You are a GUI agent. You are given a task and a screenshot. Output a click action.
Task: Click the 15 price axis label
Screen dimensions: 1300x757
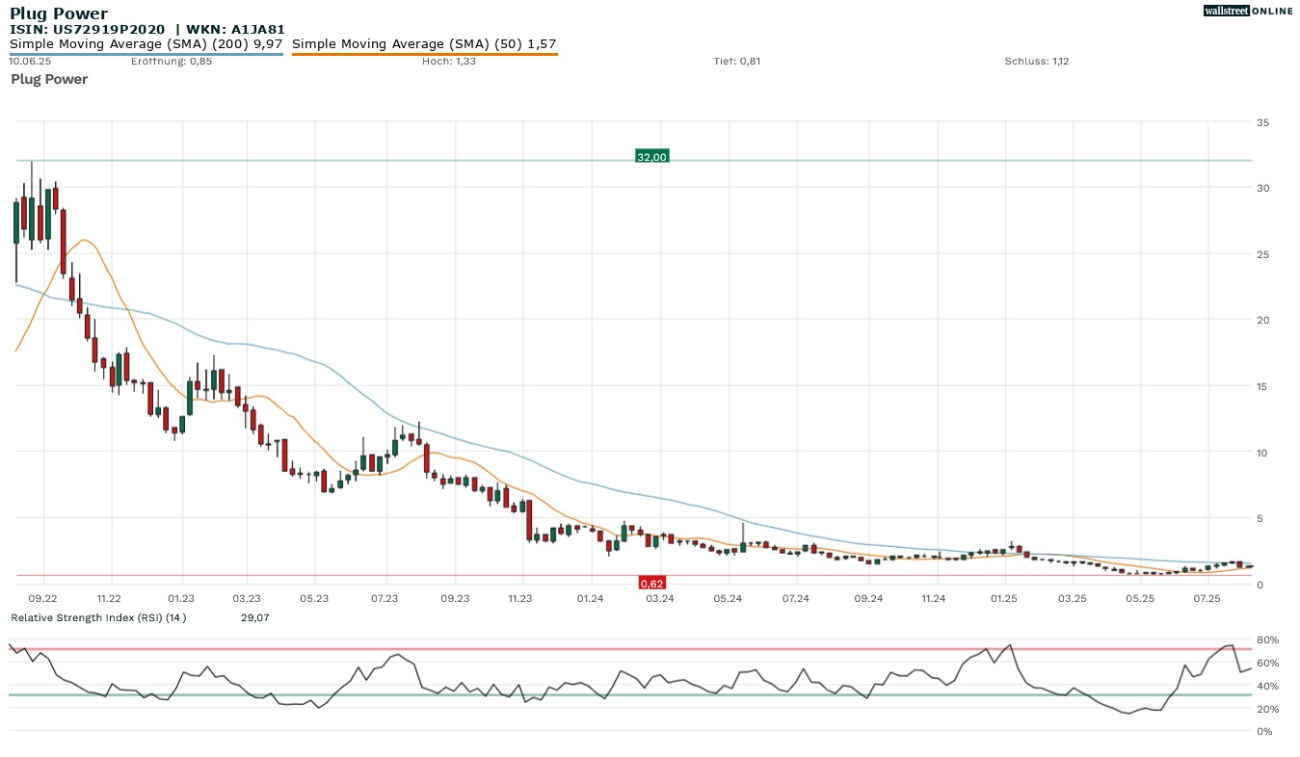(x=1262, y=386)
